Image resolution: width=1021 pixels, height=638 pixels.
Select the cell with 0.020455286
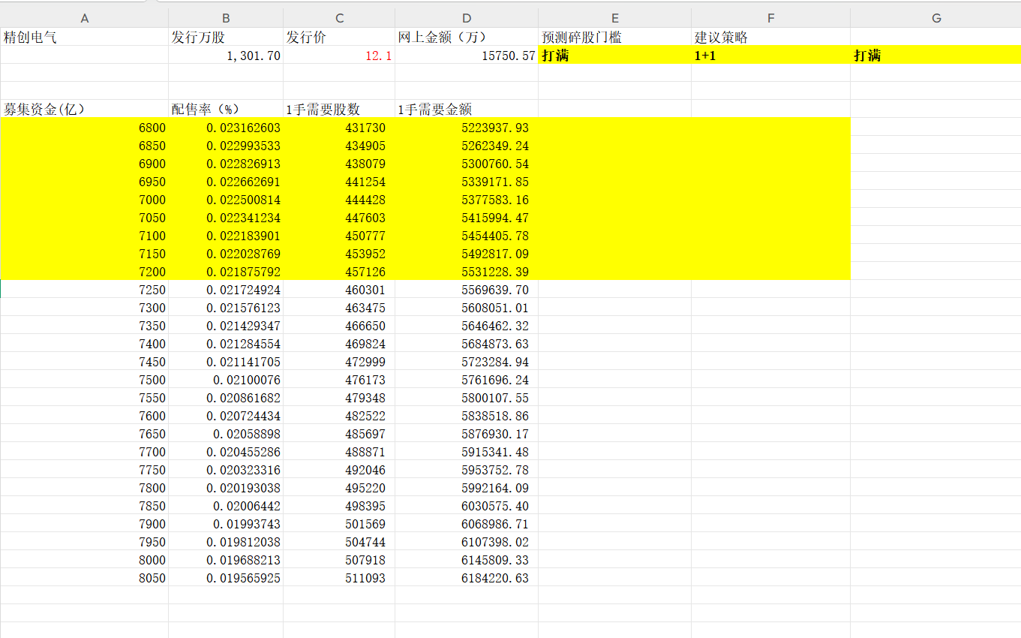click(226, 452)
